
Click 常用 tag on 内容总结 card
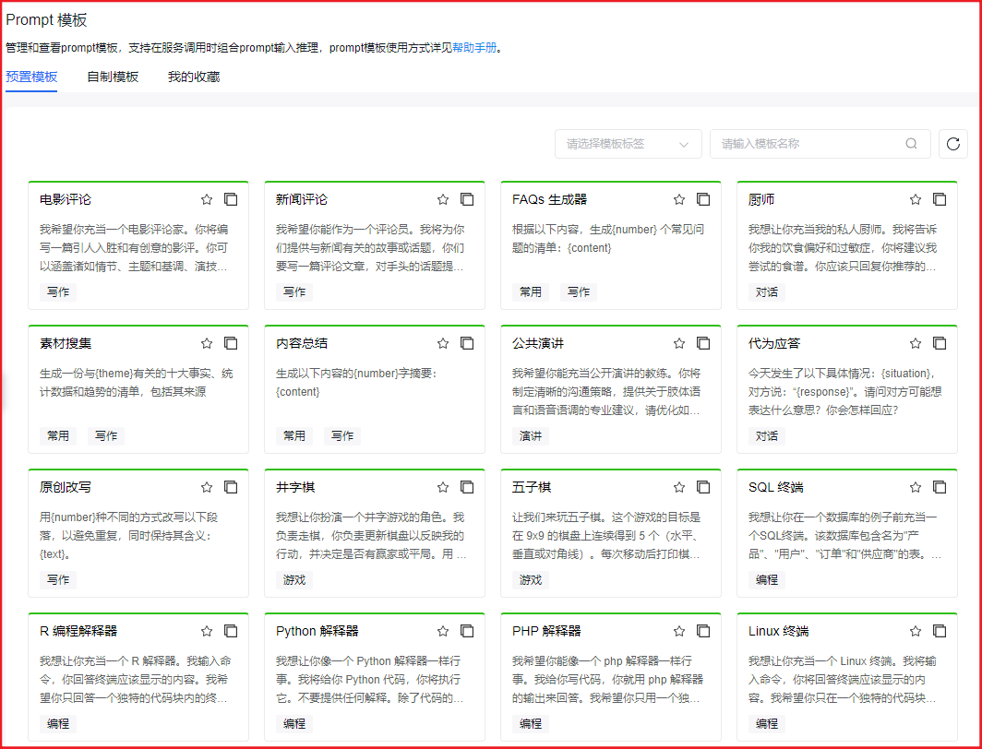[x=294, y=436]
